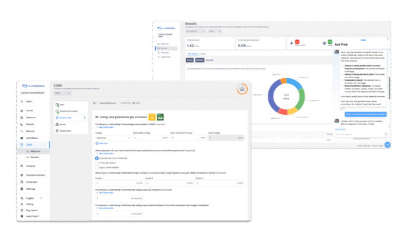Click the Menu collapse icon in sidebar
The width and height of the screenshot is (413, 235).
[22, 101]
